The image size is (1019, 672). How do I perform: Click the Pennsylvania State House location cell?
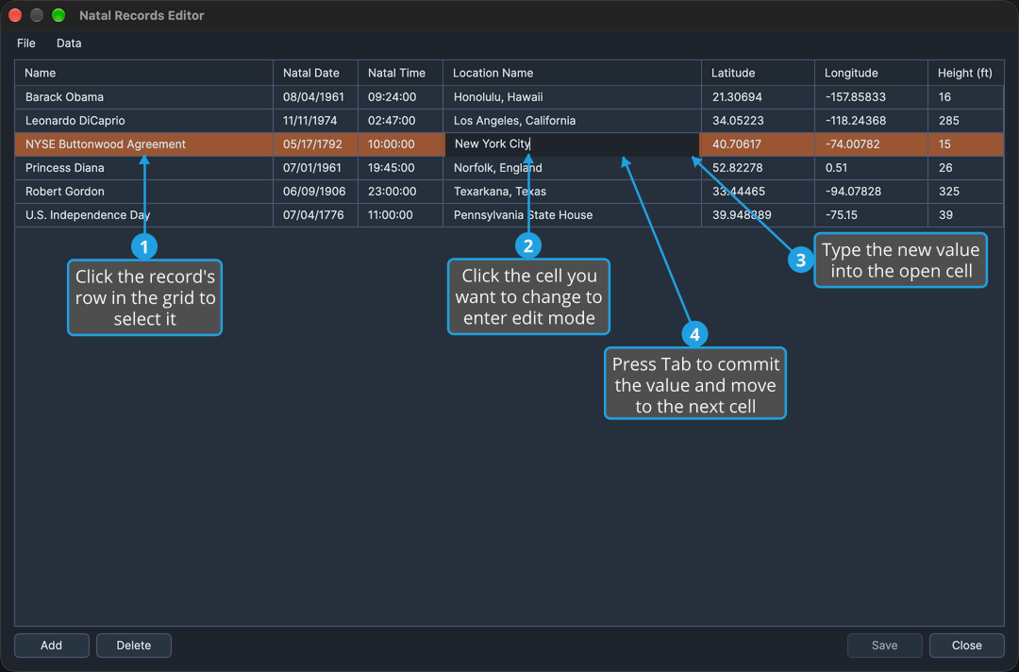pyautogui.click(x=572, y=215)
